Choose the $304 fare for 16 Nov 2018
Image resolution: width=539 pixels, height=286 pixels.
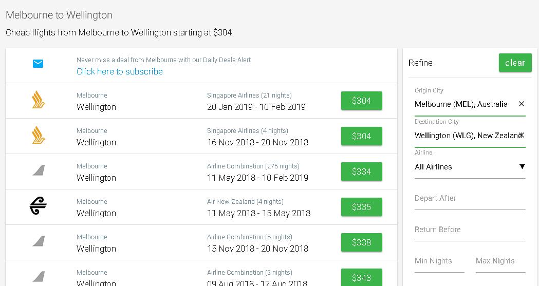[x=361, y=136]
